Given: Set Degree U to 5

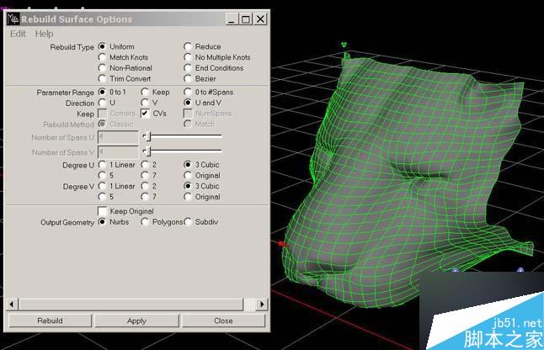Looking at the screenshot, I should point(102,175).
